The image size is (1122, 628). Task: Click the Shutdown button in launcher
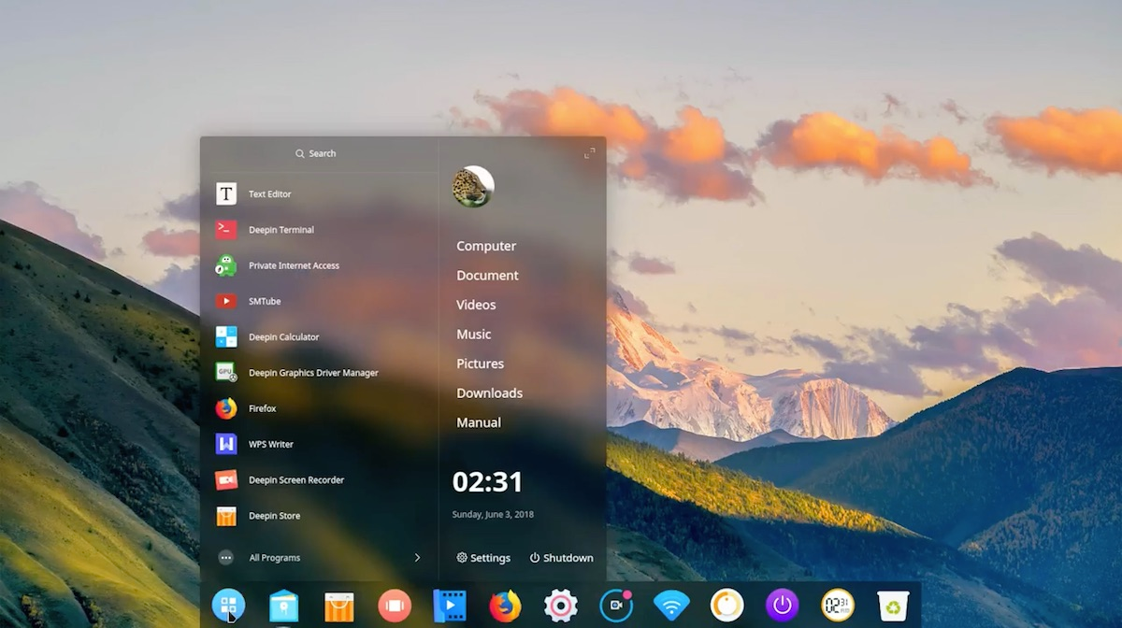(x=561, y=558)
